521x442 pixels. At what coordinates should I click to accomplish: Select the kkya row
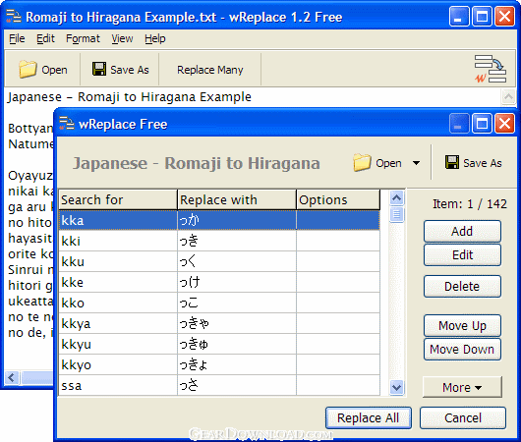(x=219, y=323)
